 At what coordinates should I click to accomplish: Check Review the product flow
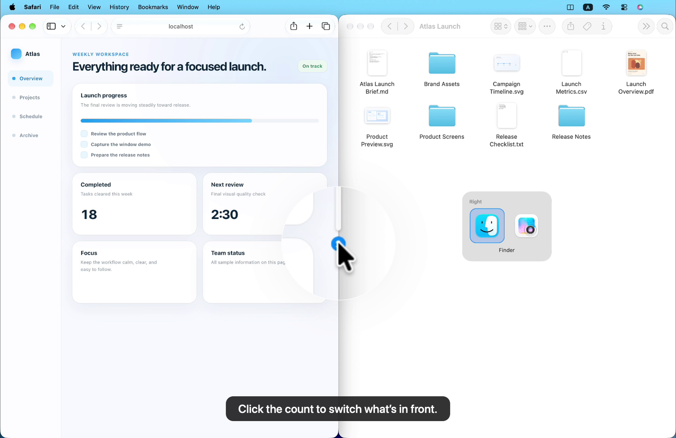(x=84, y=134)
